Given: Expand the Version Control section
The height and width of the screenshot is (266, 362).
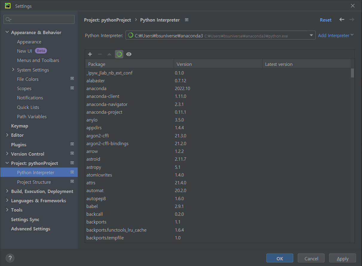Looking at the screenshot, I should coord(7,154).
